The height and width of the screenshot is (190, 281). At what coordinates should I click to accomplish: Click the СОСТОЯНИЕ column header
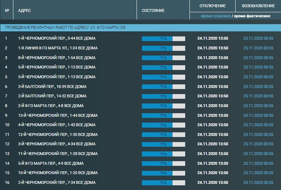153,10
